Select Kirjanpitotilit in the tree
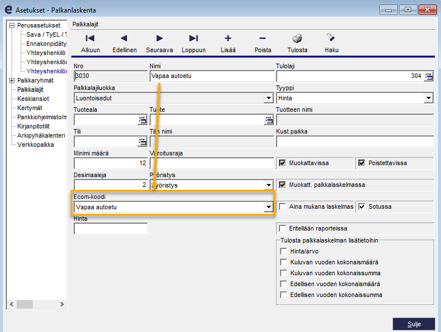This screenshot has height=332, width=441. click(x=33, y=127)
